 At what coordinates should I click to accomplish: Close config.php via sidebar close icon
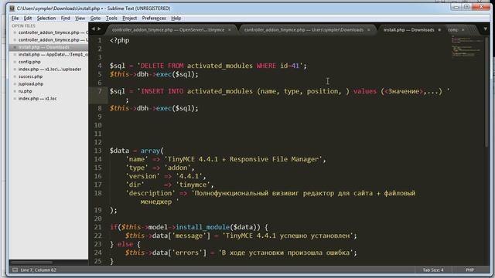[15, 62]
